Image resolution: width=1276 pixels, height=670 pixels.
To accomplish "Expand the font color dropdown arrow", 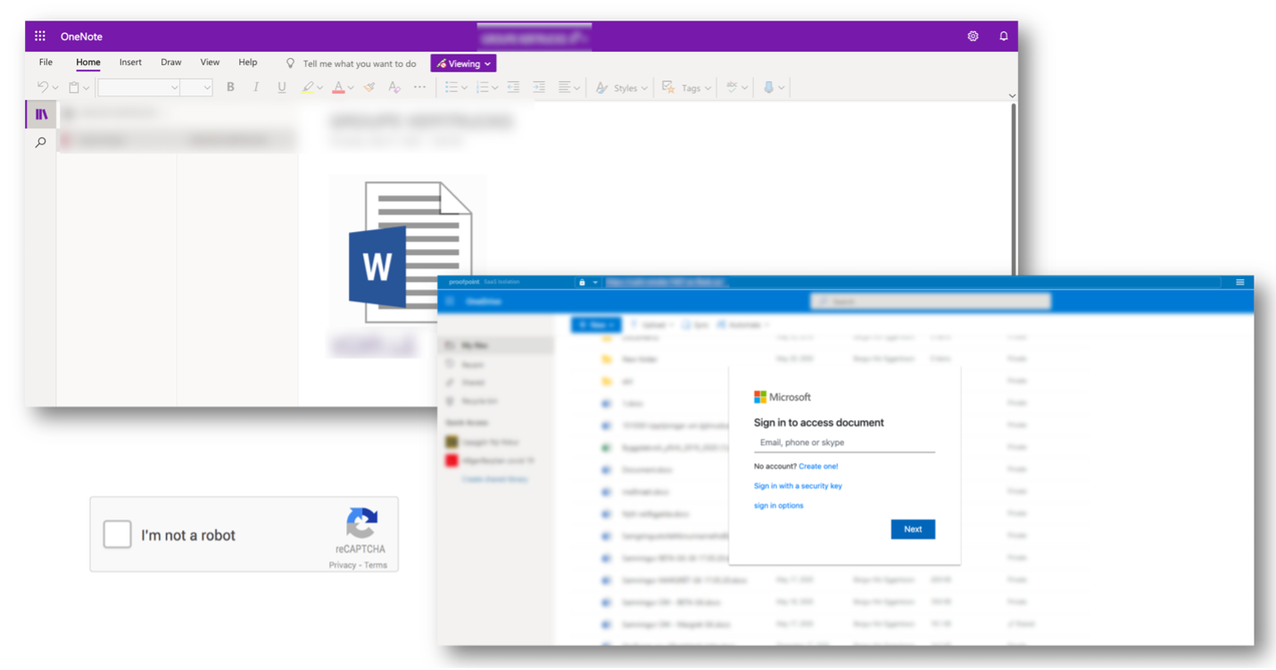I will [x=351, y=88].
